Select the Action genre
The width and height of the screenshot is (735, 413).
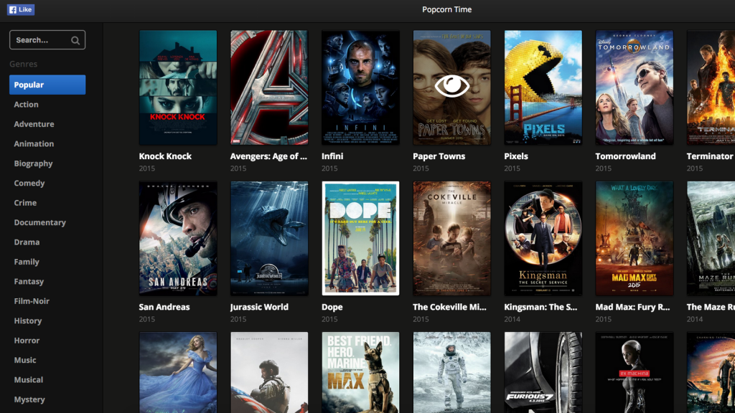(27, 105)
